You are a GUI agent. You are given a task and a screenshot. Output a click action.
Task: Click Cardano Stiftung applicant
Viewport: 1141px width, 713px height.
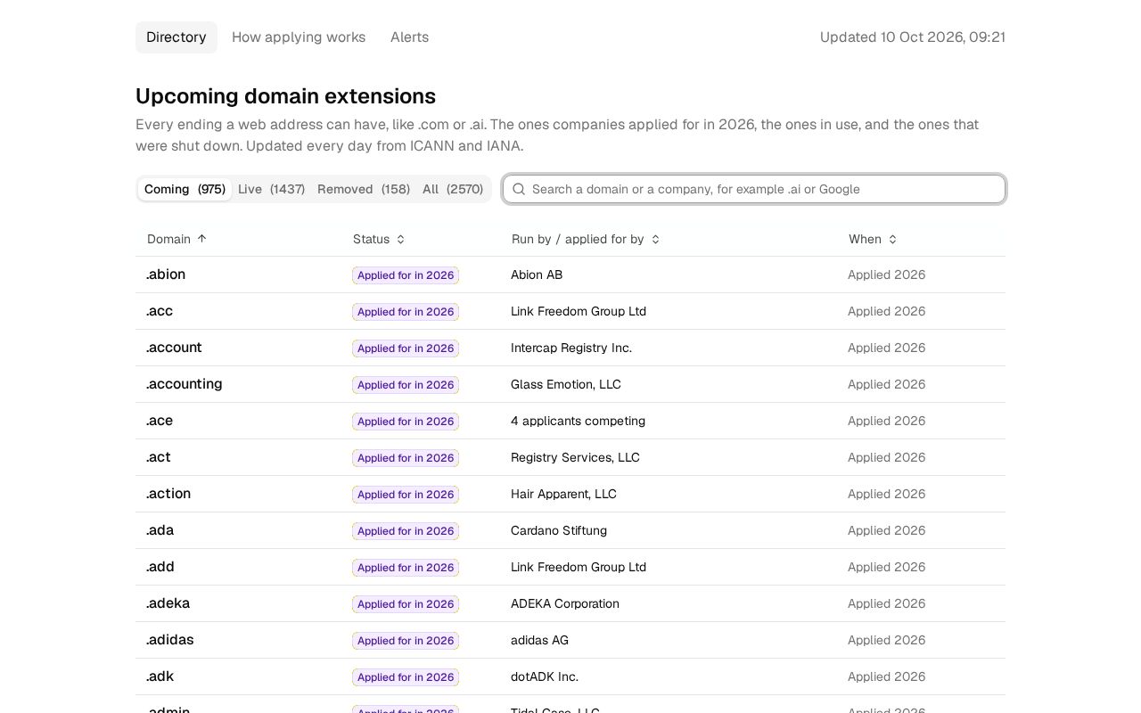pos(559,530)
